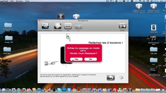Open the Log view in PwnageTool
The height and width of the screenshot is (93, 166).
(68, 27)
